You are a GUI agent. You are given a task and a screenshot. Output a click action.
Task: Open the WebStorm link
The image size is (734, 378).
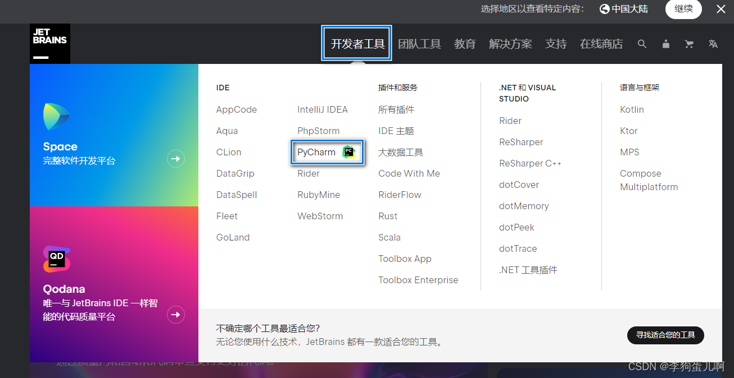(x=320, y=216)
